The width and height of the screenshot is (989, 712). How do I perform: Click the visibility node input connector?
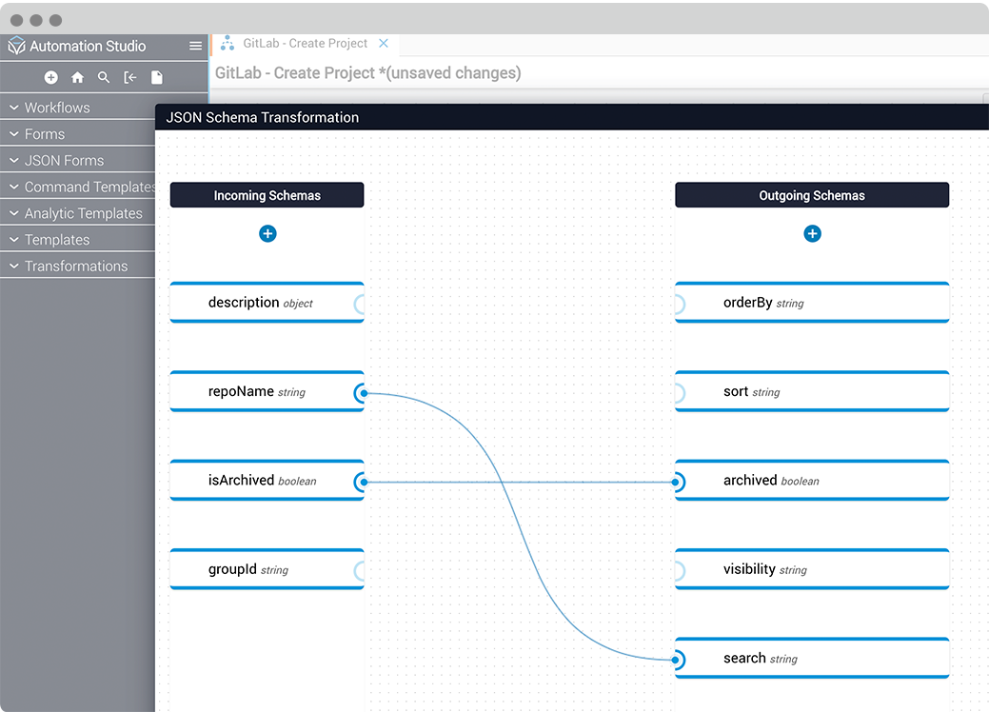pyautogui.click(x=680, y=571)
